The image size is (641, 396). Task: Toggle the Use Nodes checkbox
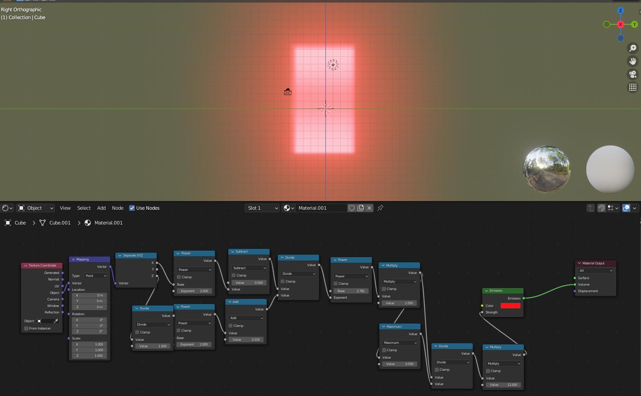pos(131,208)
